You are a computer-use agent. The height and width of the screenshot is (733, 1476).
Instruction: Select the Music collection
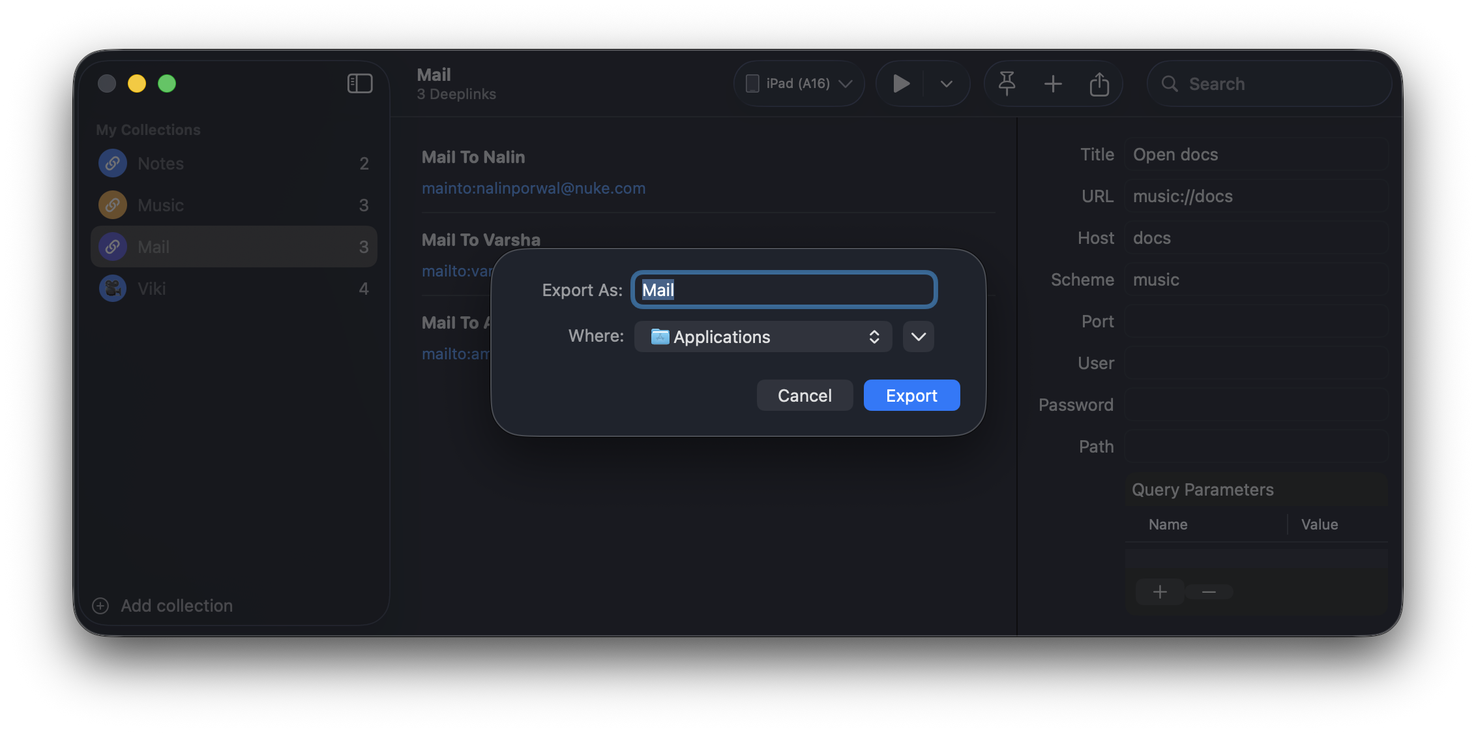pos(234,205)
